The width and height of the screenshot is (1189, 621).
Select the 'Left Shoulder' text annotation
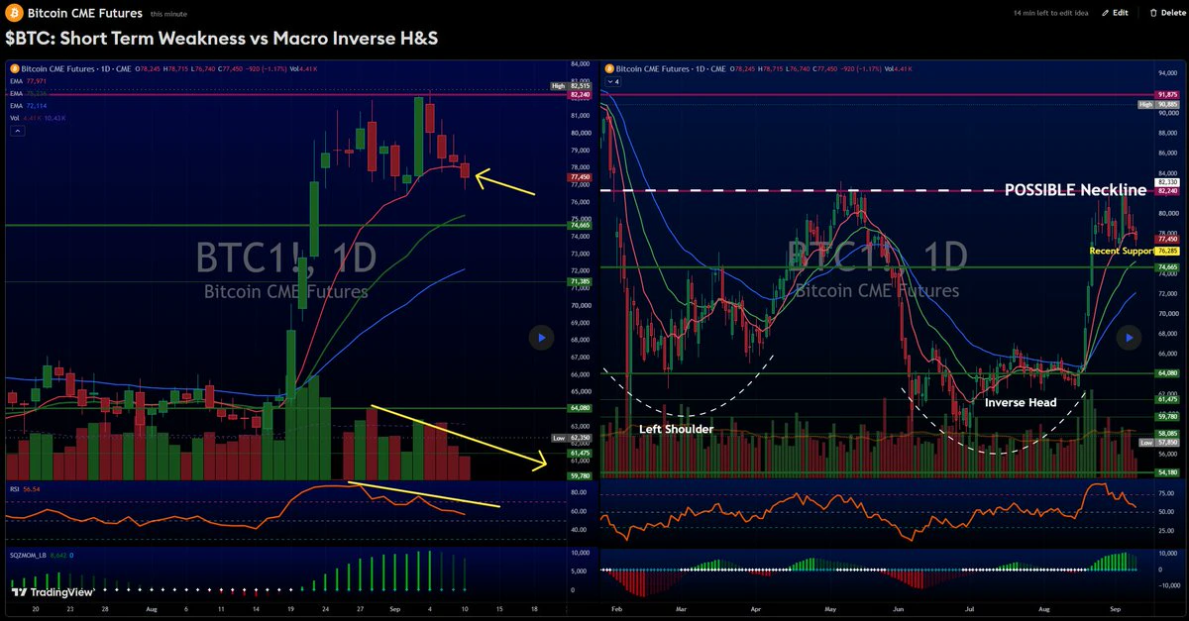pyautogui.click(x=677, y=429)
